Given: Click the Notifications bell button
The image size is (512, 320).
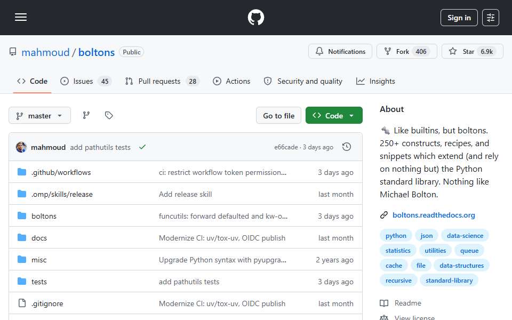Looking at the screenshot, I should (340, 52).
